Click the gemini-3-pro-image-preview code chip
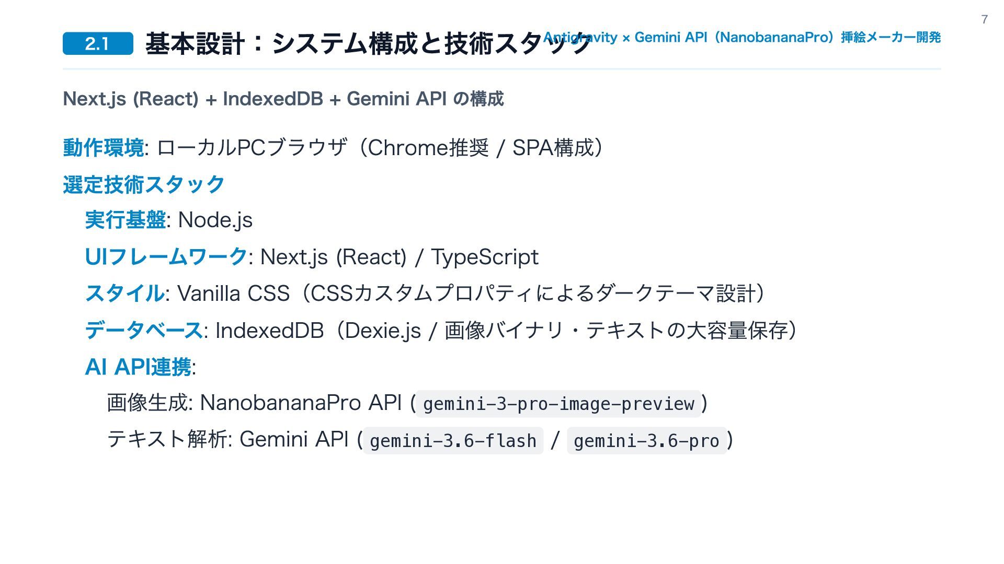 click(x=558, y=404)
